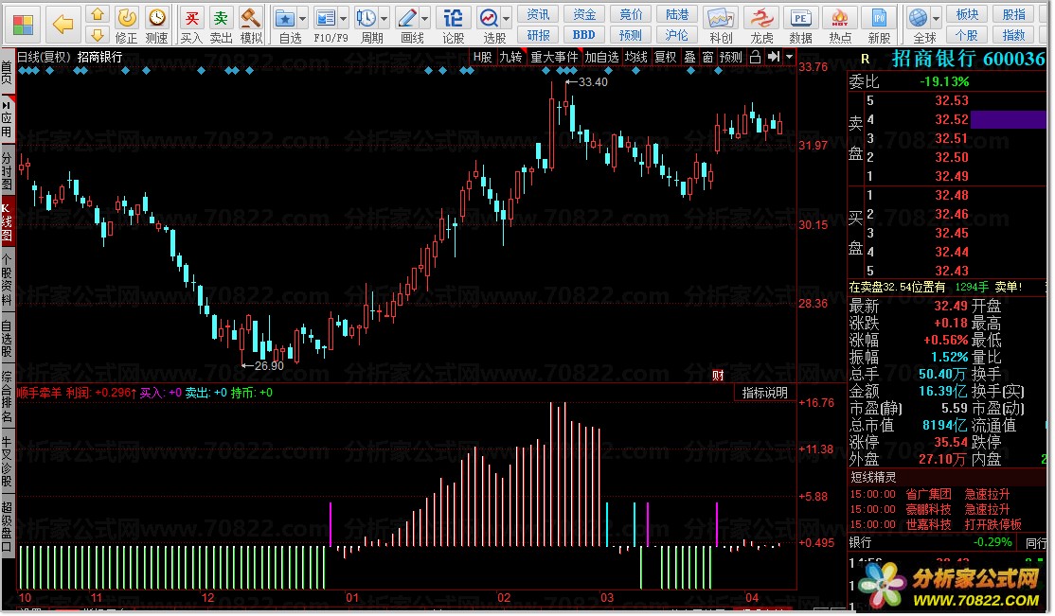The image size is (1055, 616).
Task: Open the 测速 clock speed test
Action: click(x=157, y=17)
